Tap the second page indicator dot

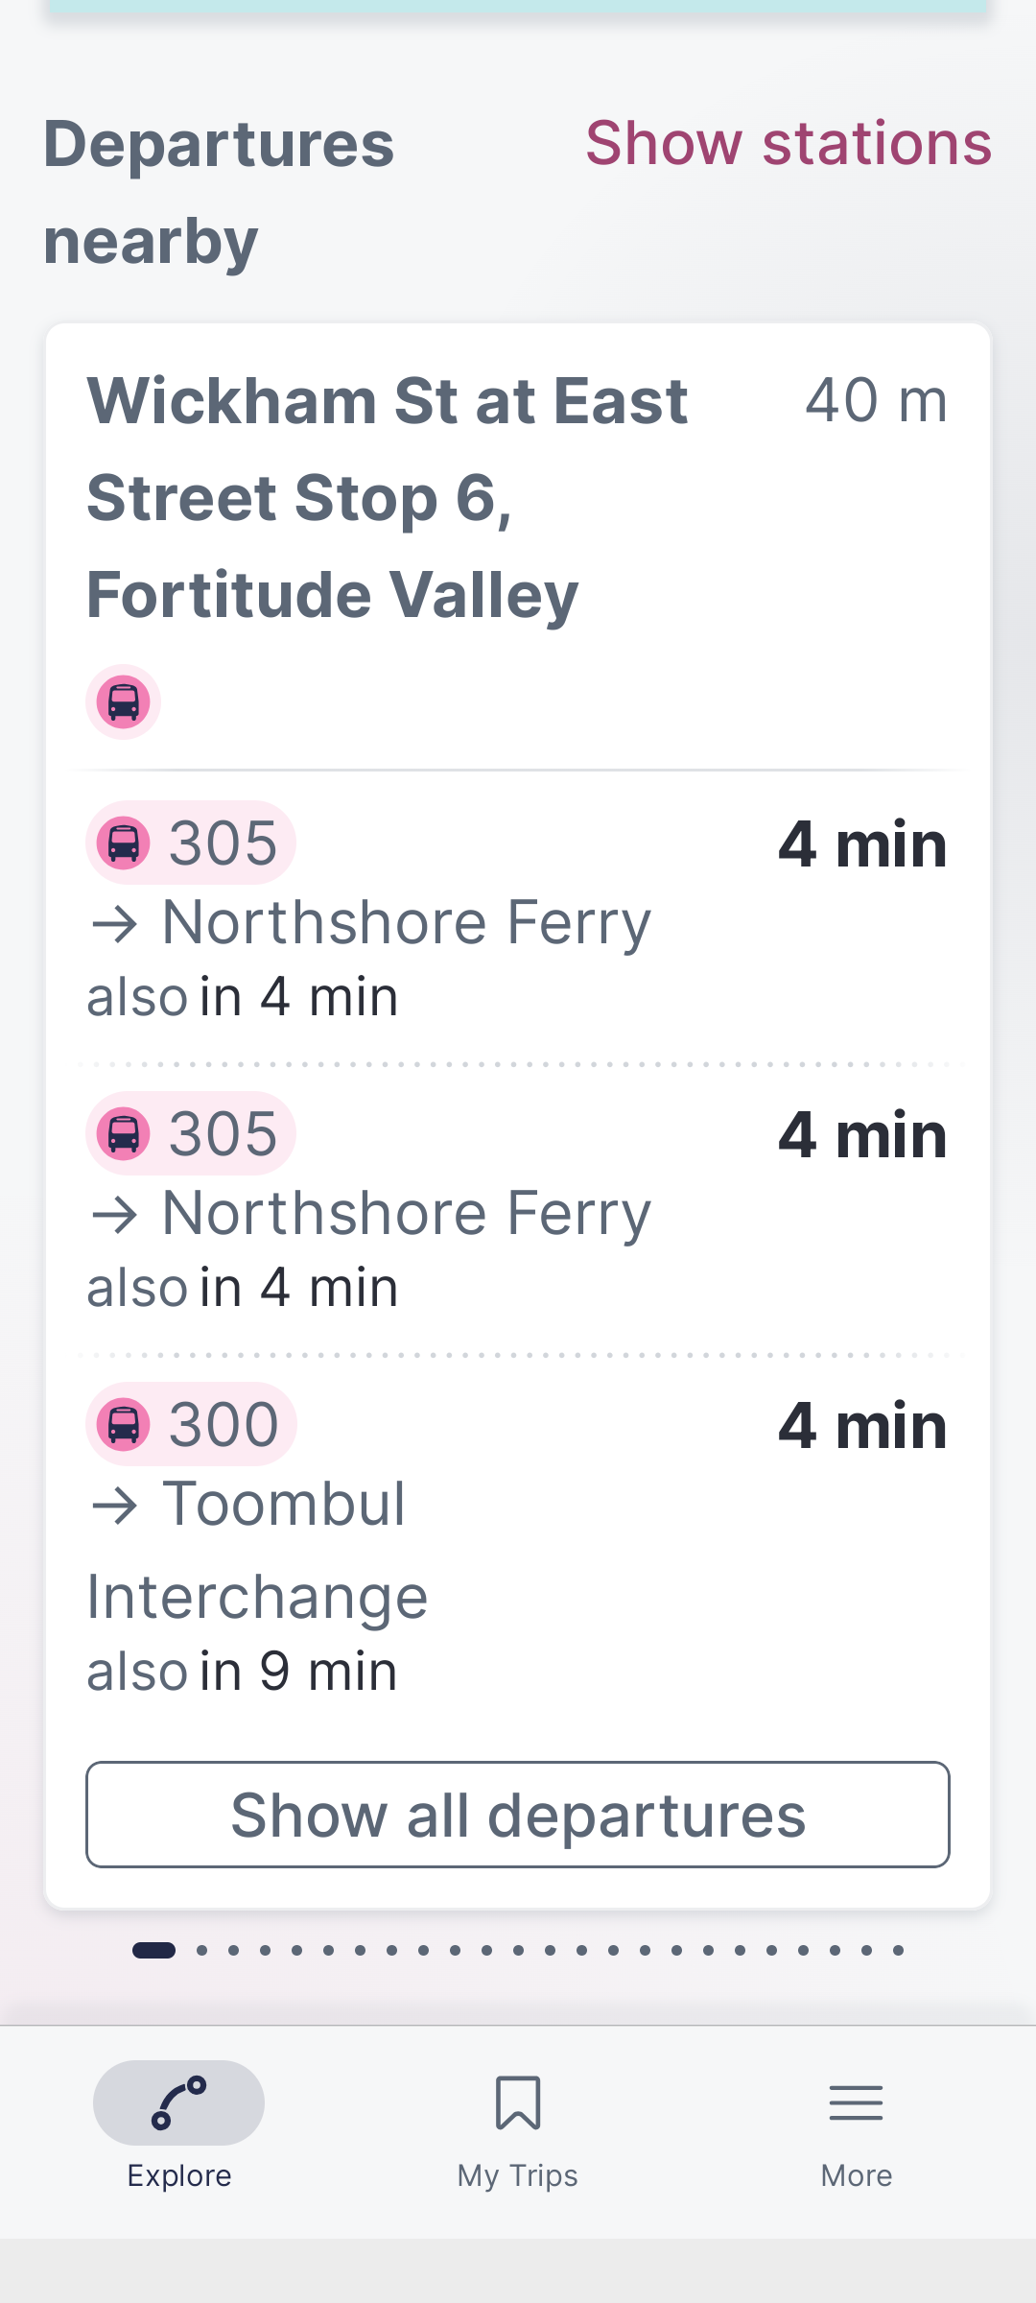(201, 1950)
